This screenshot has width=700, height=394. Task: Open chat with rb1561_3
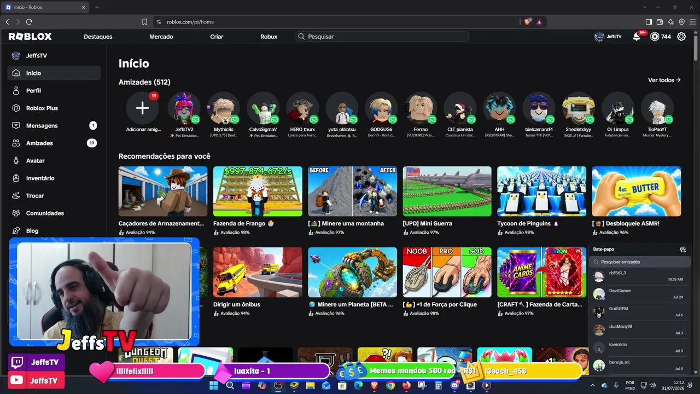click(639, 276)
